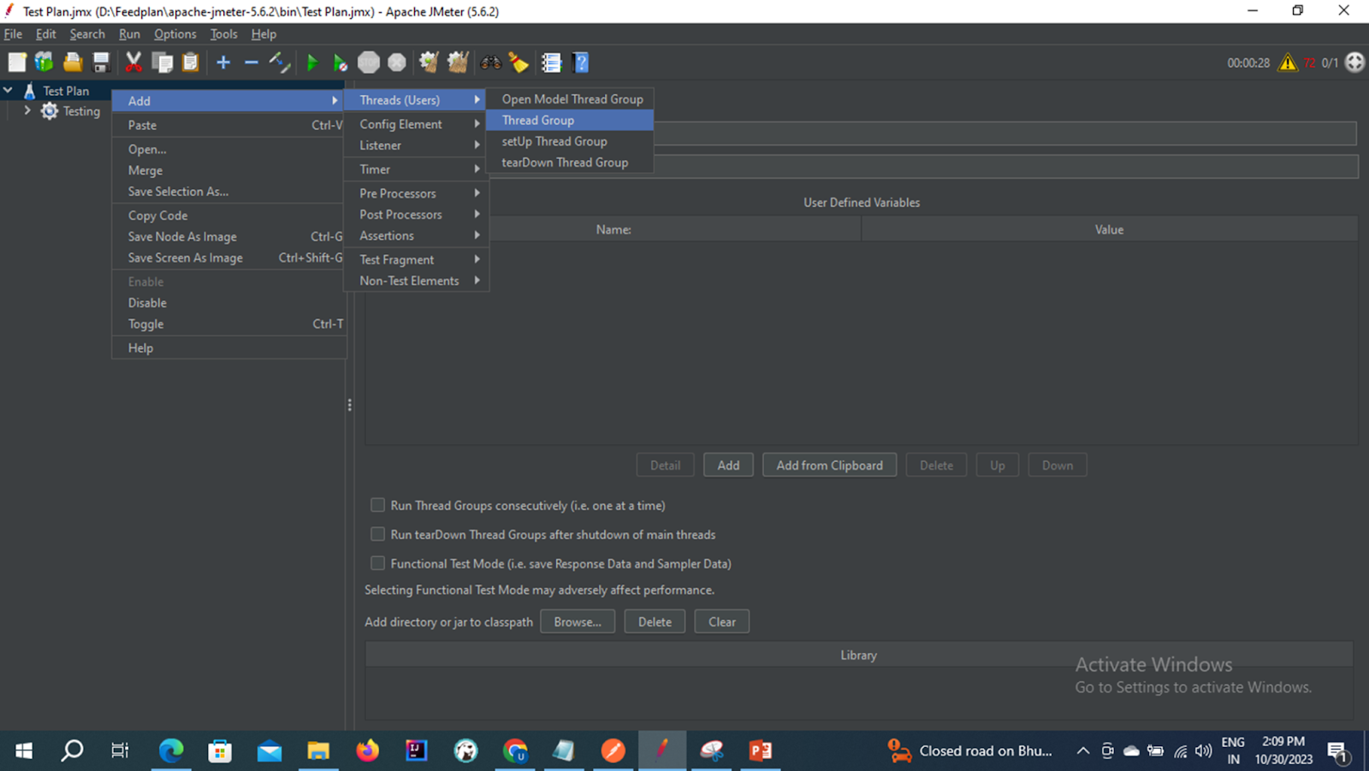Click Start no pauses toolbar icon
The width and height of the screenshot is (1369, 771).
[341, 62]
